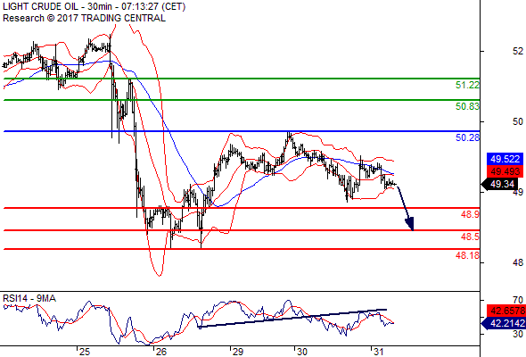Select the 25 date marker on time axis
Screen dimensions: 526x357
85,352
